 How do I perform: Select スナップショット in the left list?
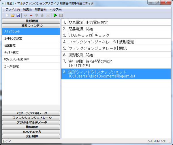pos(31,31)
